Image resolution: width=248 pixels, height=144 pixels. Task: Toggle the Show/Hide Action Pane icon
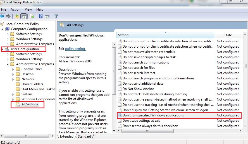click(47, 16)
